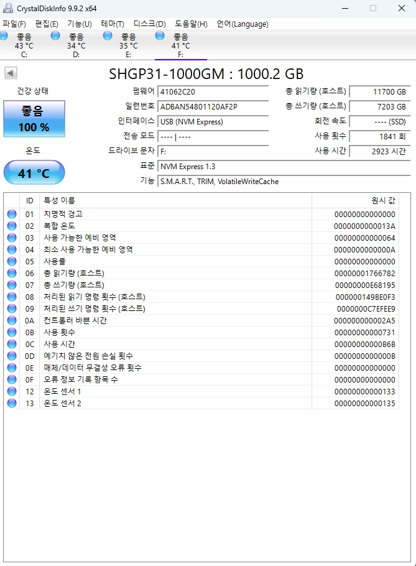Screen dimensions: 416x566
Task: Open the 언어(Language) menu
Action: coord(243,24)
